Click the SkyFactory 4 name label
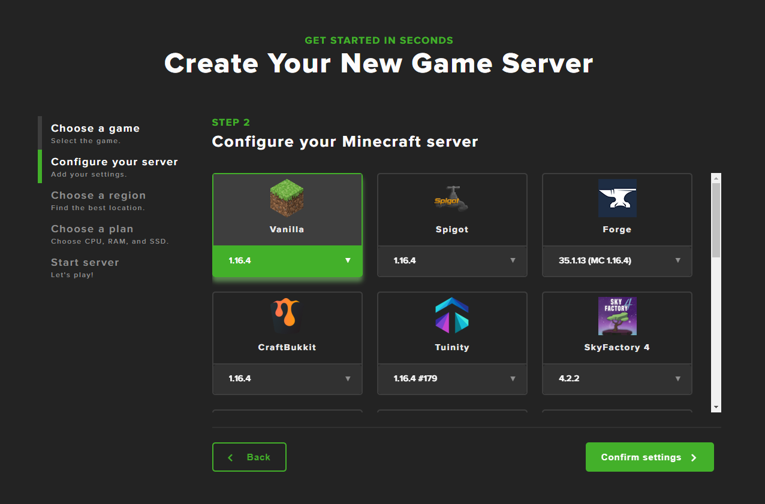This screenshot has height=504, width=765. 617,347
